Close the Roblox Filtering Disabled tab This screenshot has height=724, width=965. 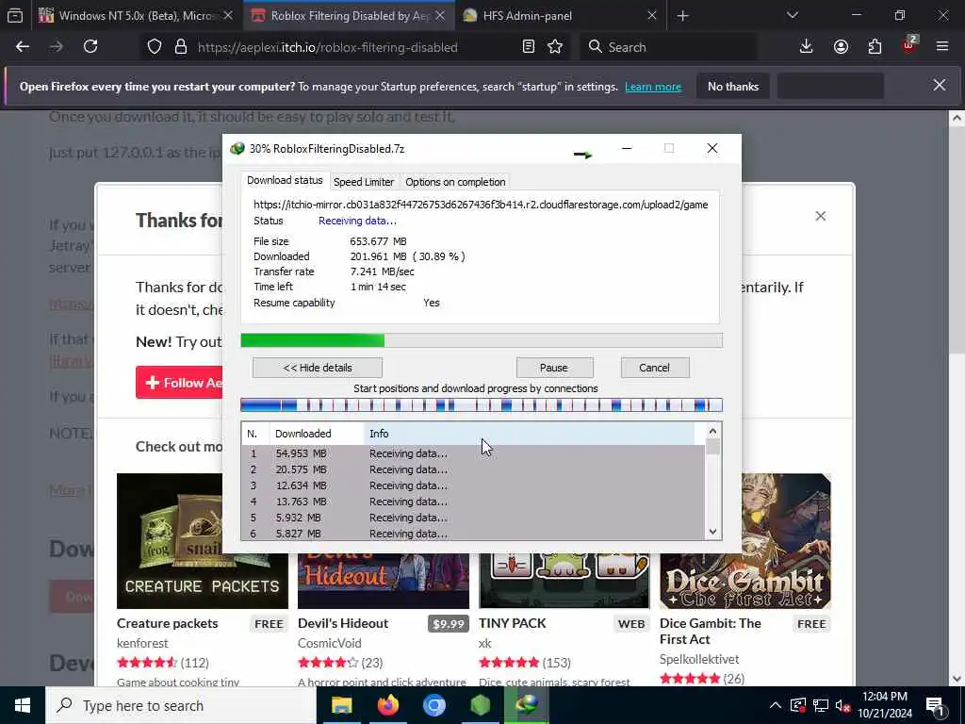coord(439,16)
